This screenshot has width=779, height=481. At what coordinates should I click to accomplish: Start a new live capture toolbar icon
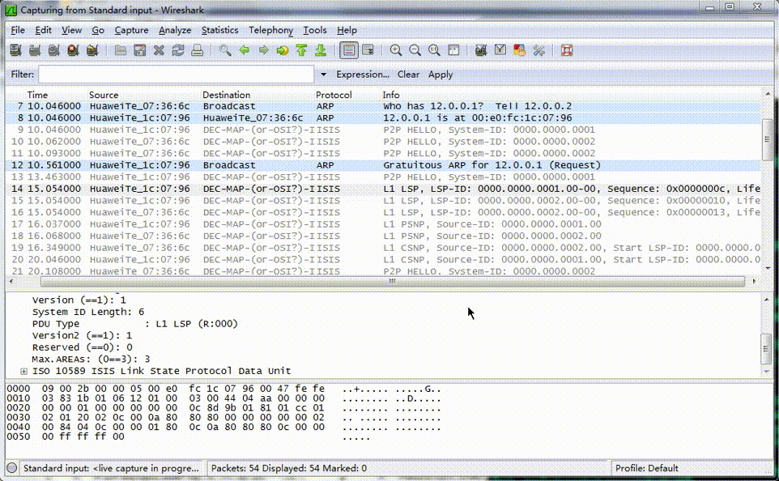[x=54, y=50]
